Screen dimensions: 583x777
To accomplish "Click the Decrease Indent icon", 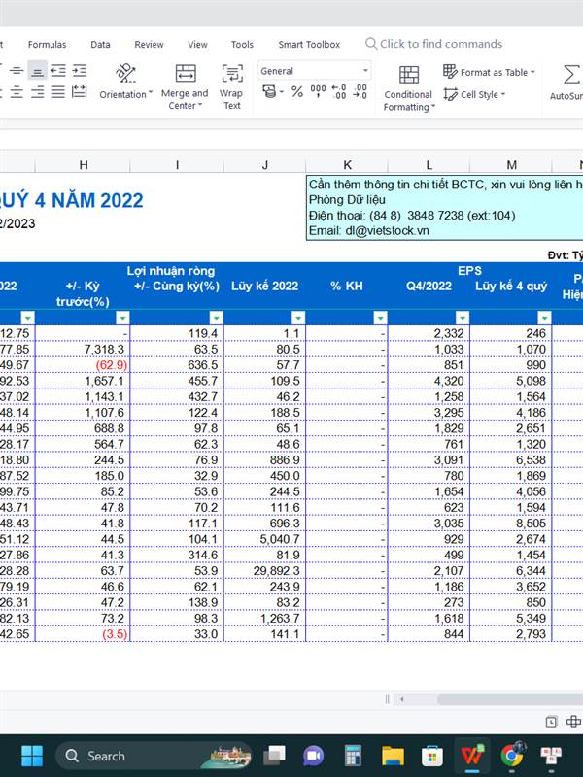I will 58,70.
